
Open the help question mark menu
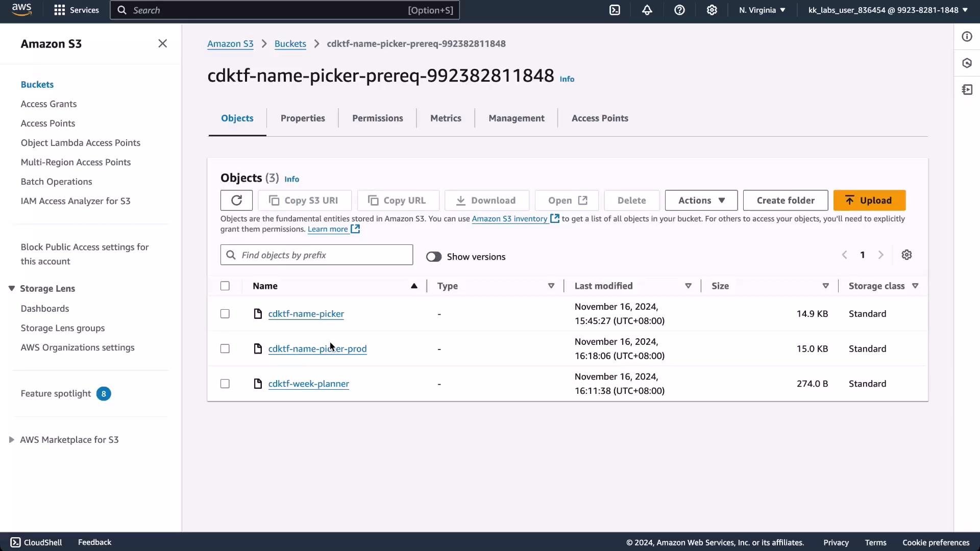point(679,10)
